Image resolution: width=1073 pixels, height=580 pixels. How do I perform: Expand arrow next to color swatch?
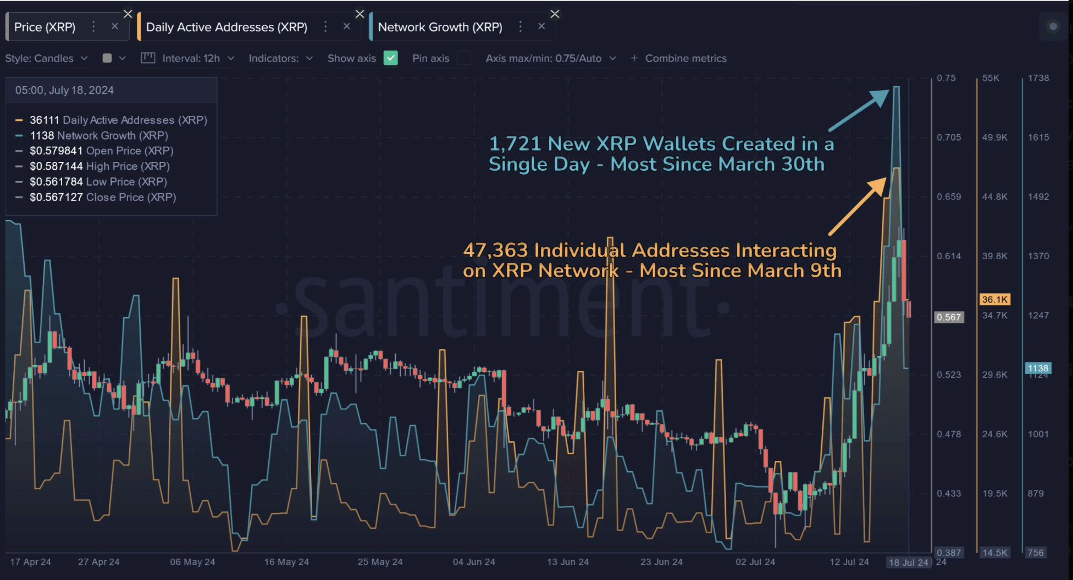tap(123, 58)
